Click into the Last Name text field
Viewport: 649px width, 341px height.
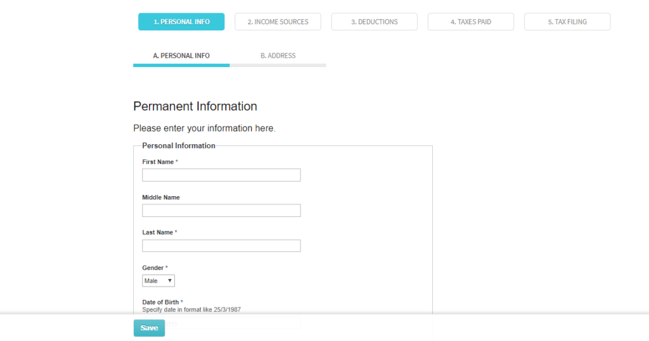point(221,246)
